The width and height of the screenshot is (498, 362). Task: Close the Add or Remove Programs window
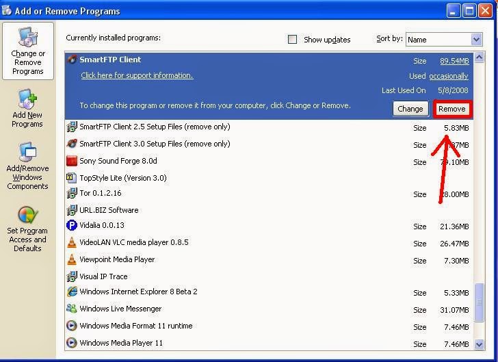coord(485,11)
